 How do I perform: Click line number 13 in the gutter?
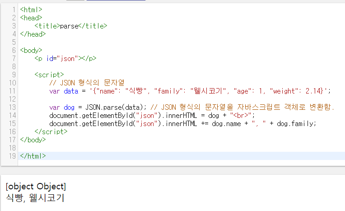point(13,108)
